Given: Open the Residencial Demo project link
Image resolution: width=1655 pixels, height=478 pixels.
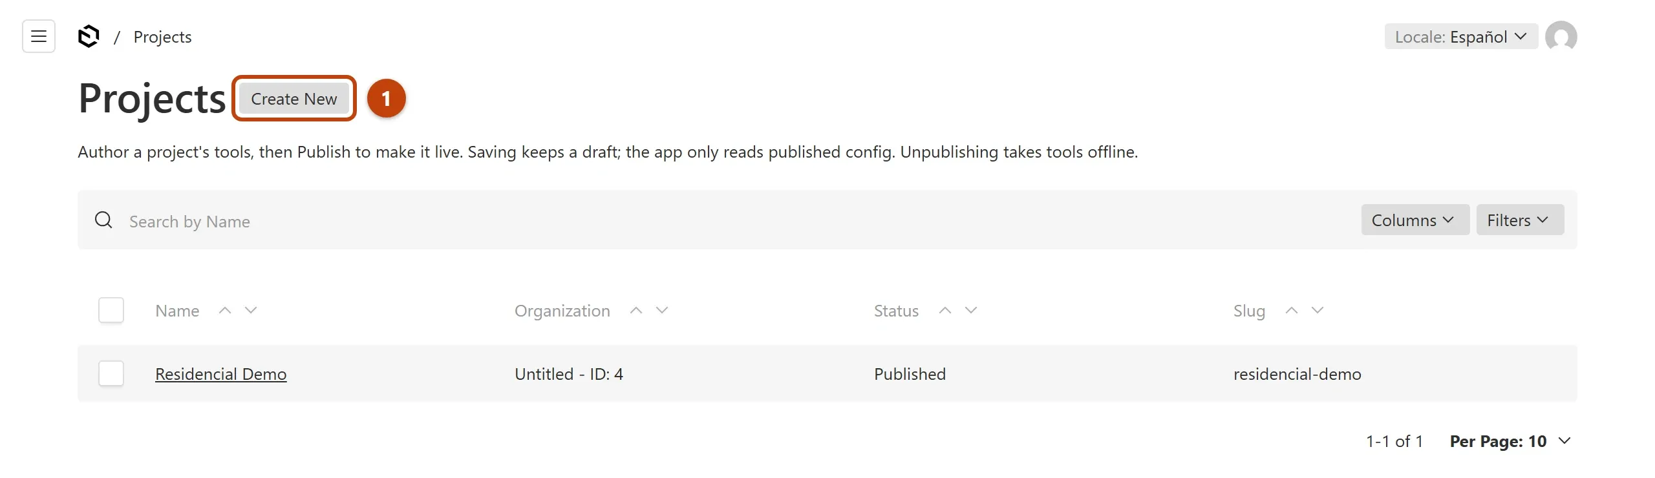Looking at the screenshot, I should tap(221, 374).
